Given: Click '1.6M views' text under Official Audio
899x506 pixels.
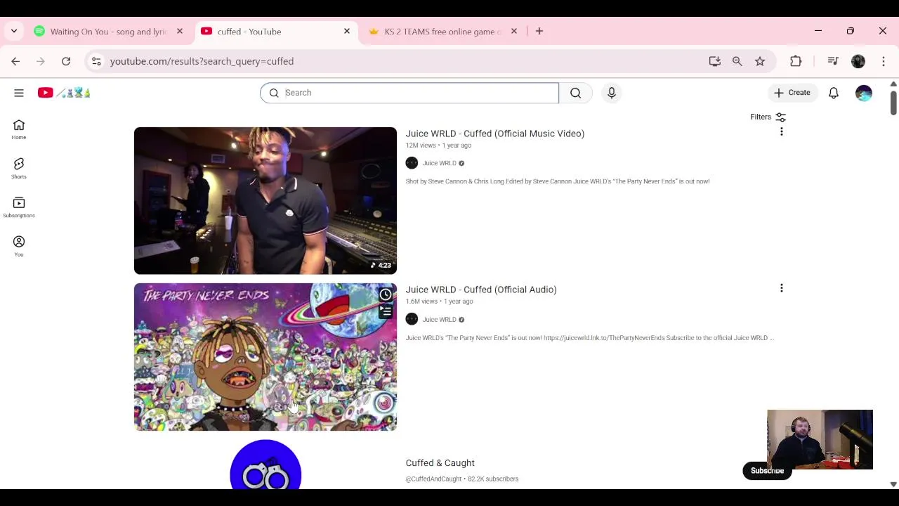Looking at the screenshot, I should (x=422, y=301).
